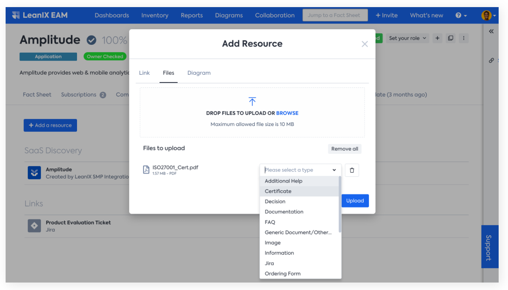The width and height of the screenshot is (508, 290).
Task: Open Diagrams section
Action: point(229,15)
